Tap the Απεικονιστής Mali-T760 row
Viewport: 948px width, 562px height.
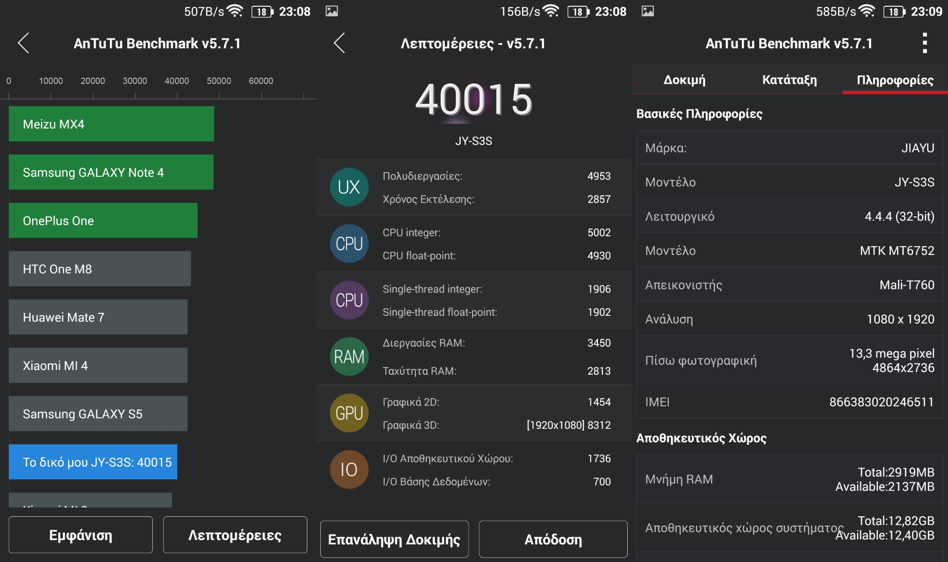[789, 285]
